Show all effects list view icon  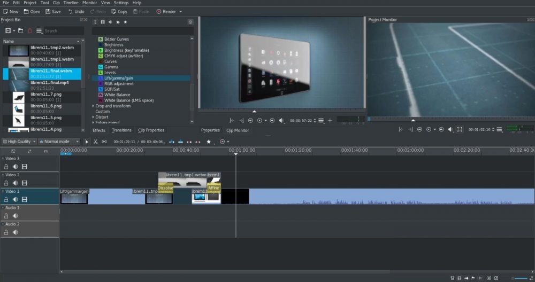[x=95, y=22]
